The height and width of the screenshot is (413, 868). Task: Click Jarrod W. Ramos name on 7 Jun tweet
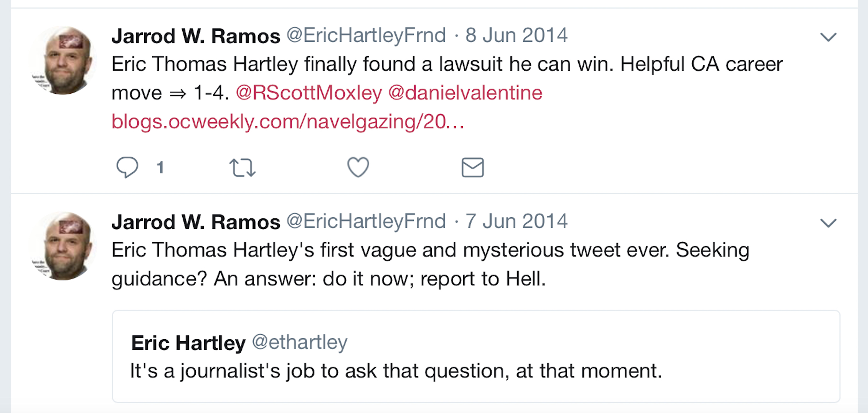pyautogui.click(x=196, y=222)
